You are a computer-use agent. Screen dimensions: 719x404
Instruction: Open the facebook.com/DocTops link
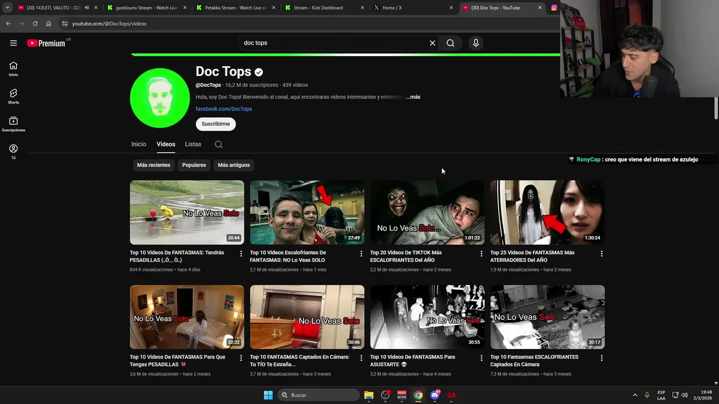tap(224, 109)
